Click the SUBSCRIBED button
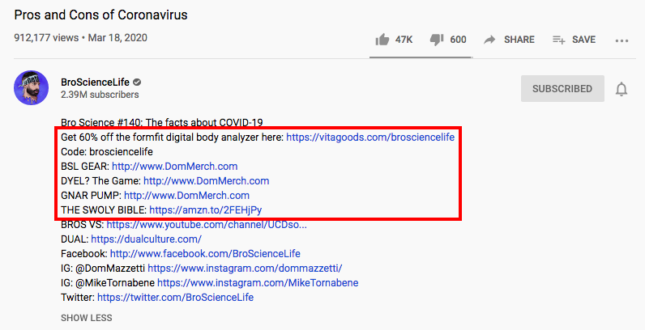Image resolution: width=645 pixels, height=330 pixels. (x=562, y=89)
